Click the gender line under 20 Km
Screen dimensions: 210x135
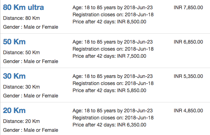click(31, 130)
